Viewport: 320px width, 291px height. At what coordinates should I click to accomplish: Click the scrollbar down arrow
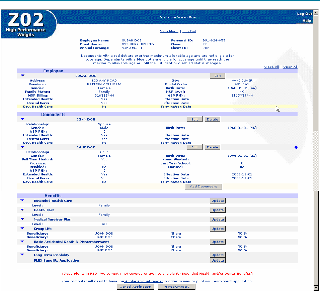tap(316, 288)
